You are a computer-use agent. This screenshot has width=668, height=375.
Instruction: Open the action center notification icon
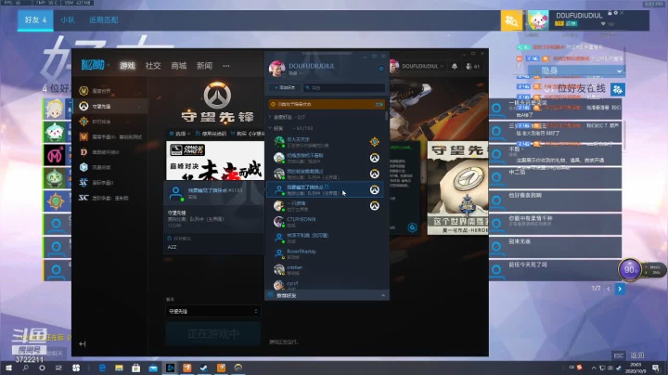coord(657,368)
